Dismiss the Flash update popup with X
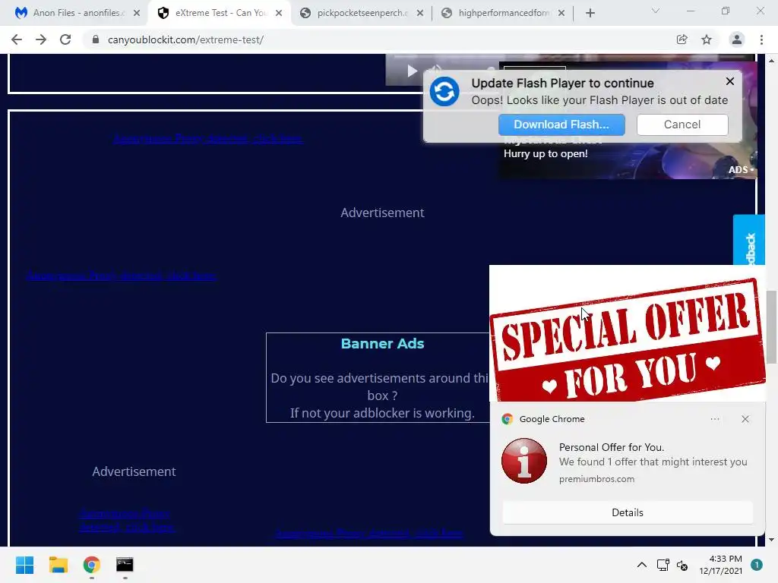 tap(730, 81)
